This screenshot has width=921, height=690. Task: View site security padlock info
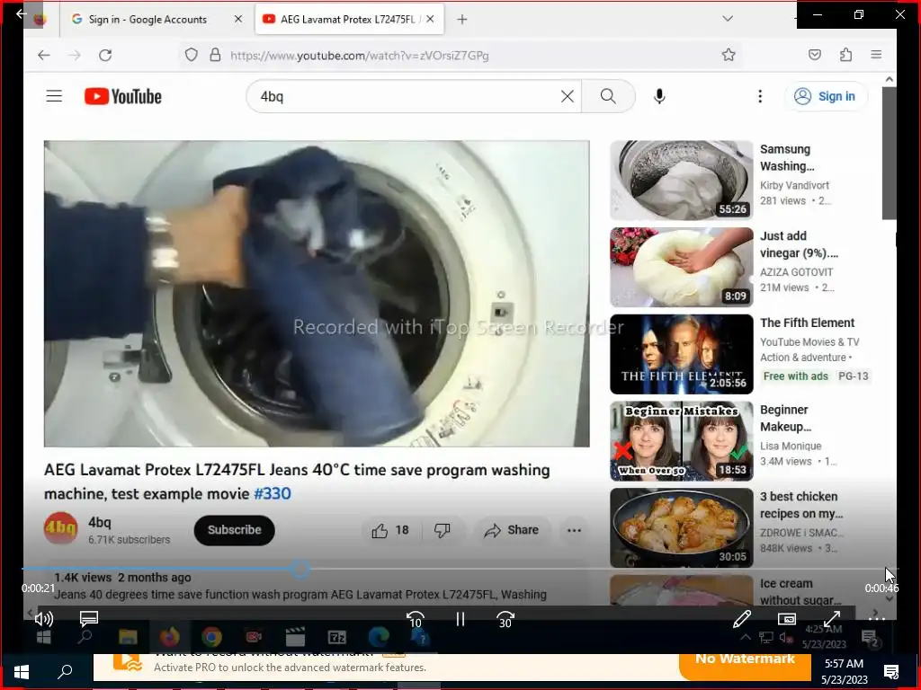[x=216, y=55]
